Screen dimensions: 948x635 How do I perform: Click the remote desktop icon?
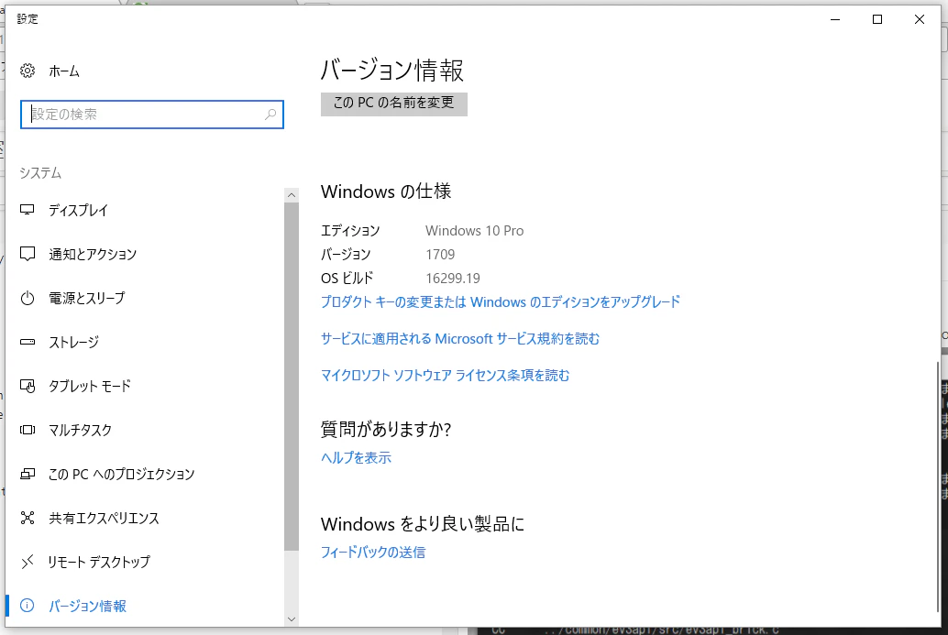coord(28,562)
